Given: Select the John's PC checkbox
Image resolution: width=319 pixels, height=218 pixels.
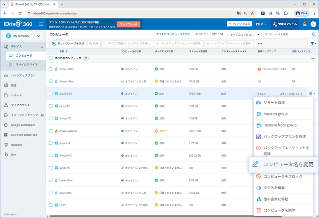Looking at the screenshot, I should tap(51, 106).
